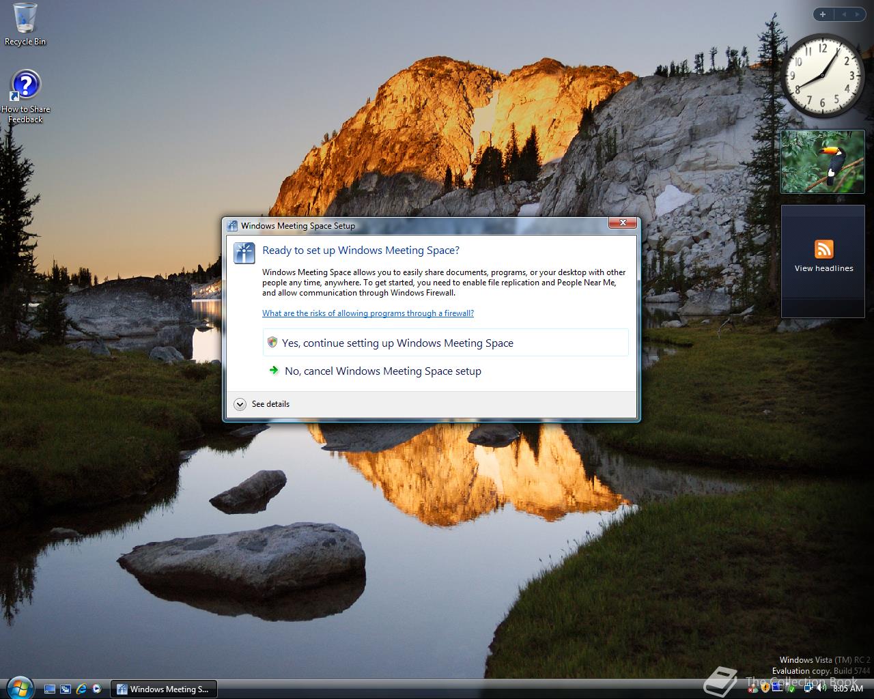This screenshot has width=874, height=699.
Task: Launch Internet Explorer from quick launch
Action: pos(81,689)
